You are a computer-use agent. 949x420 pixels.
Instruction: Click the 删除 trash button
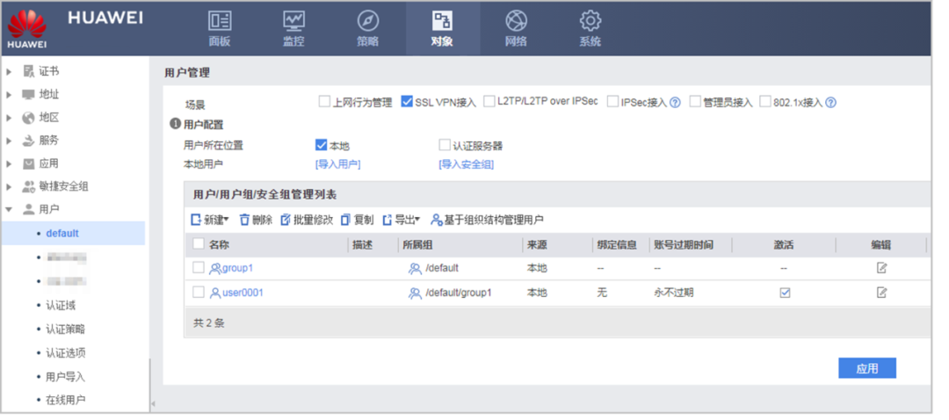[256, 221]
